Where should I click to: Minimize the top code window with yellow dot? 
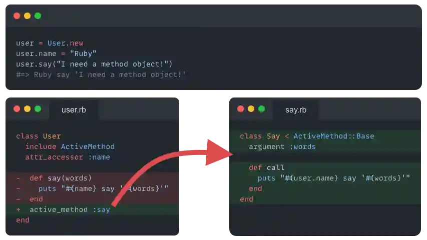pos(27,16)
